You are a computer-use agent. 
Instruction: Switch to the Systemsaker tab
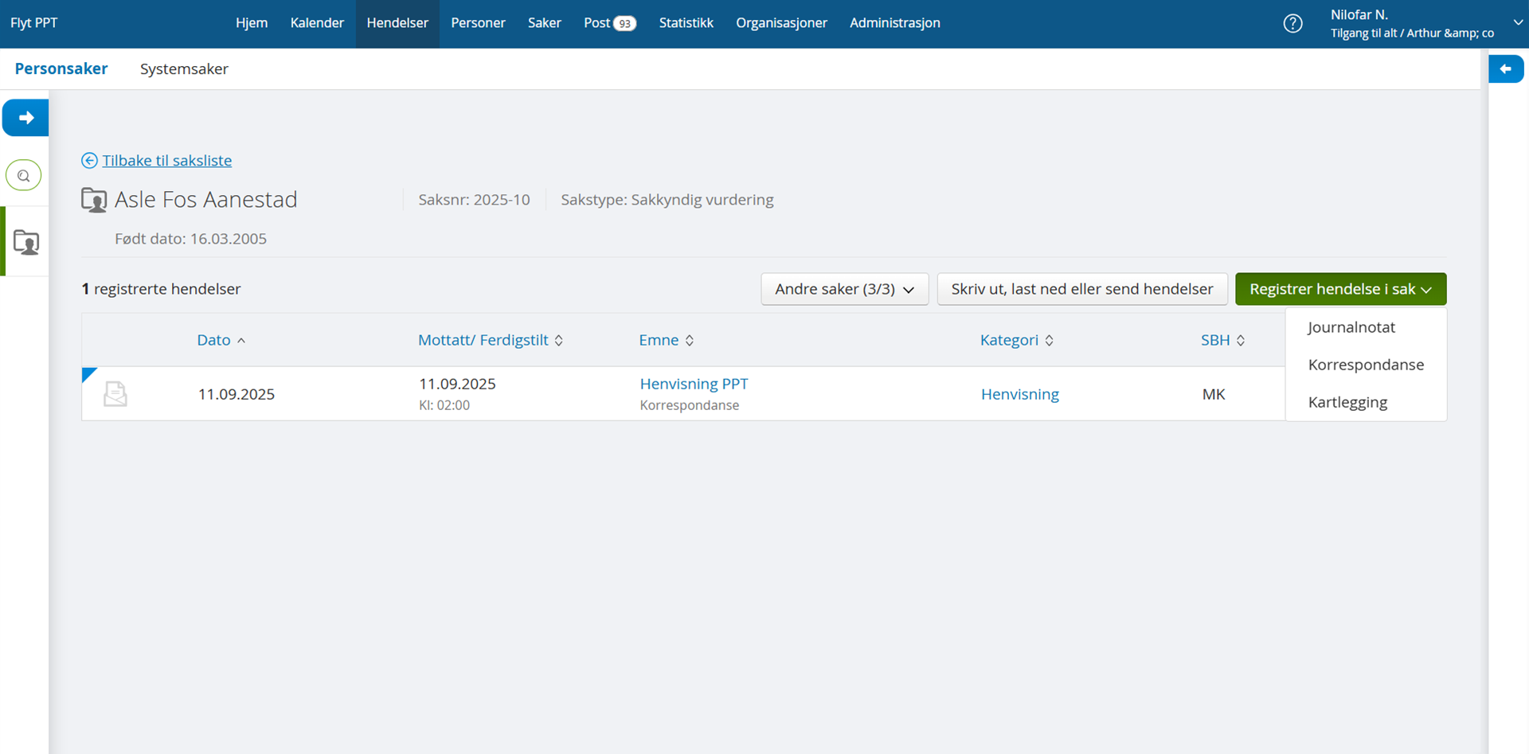[x=184, y=69]
